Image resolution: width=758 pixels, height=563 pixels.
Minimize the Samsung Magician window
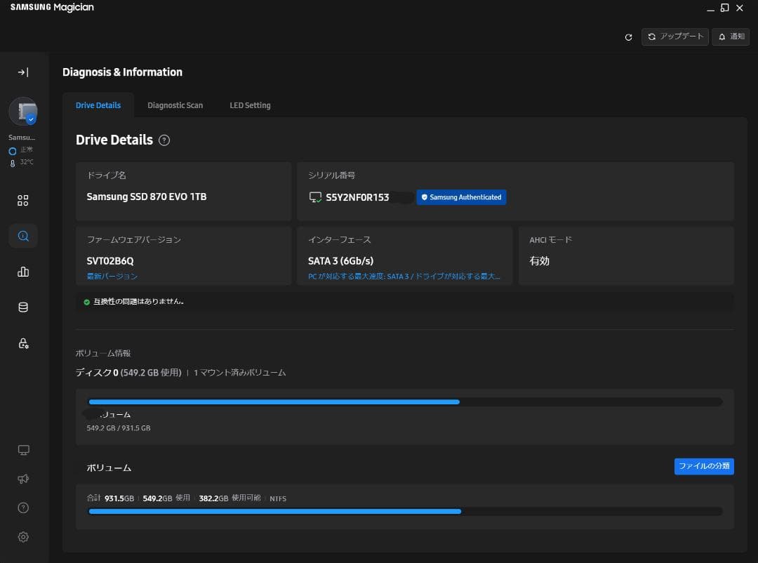710,8
